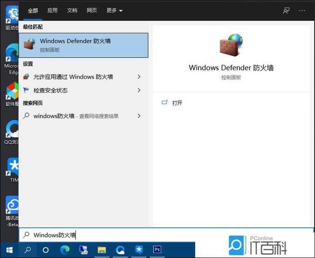Switch to the 应用 tab
This screenshot has width=315, height=258.
pos(52,10)
